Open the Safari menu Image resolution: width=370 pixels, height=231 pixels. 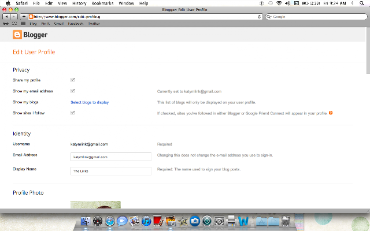[x=22, y=3]
